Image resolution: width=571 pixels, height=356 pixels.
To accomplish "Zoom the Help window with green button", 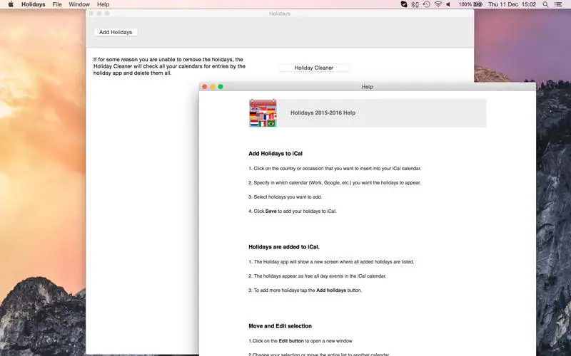I will tap(221, 86).
